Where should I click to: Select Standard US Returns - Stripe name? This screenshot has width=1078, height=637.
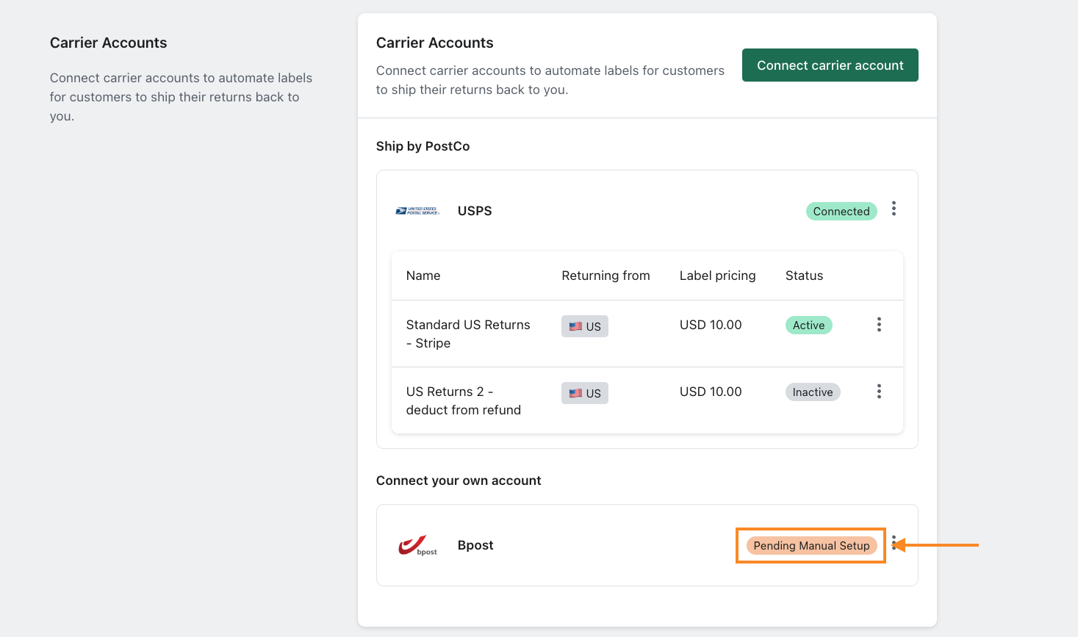[468, 334]
